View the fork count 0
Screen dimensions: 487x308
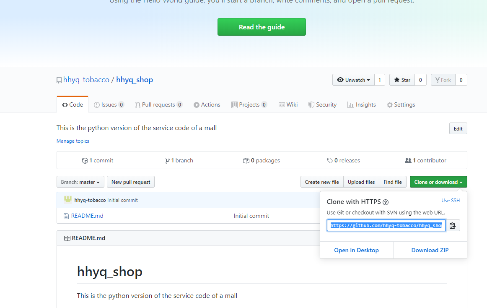point(461,80)
